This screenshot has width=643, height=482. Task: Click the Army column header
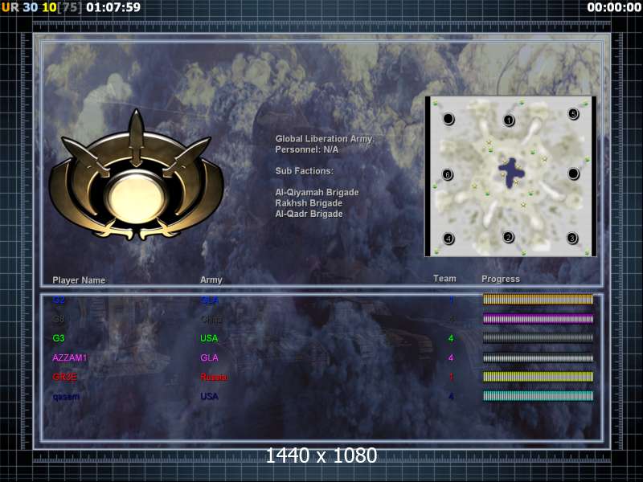point(211,280)
